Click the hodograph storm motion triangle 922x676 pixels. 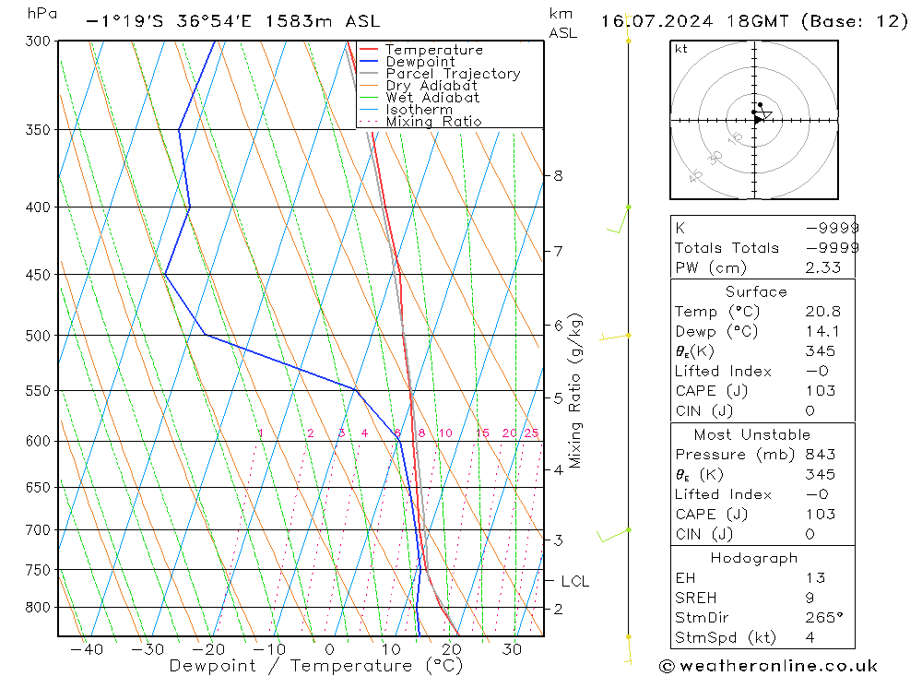[766, 114]
